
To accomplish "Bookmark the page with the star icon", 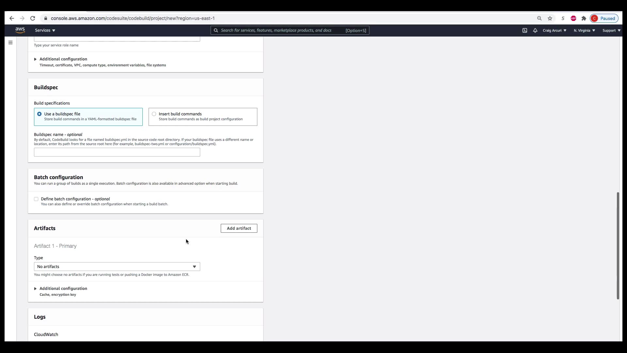I will [x=550, y=18].
